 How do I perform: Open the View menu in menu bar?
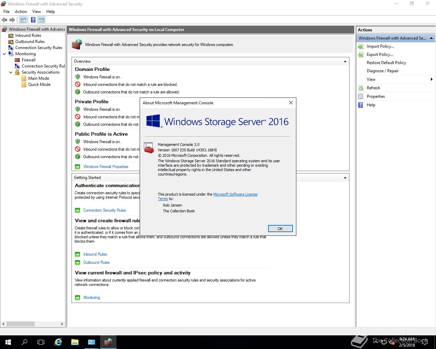pos(36,12)
